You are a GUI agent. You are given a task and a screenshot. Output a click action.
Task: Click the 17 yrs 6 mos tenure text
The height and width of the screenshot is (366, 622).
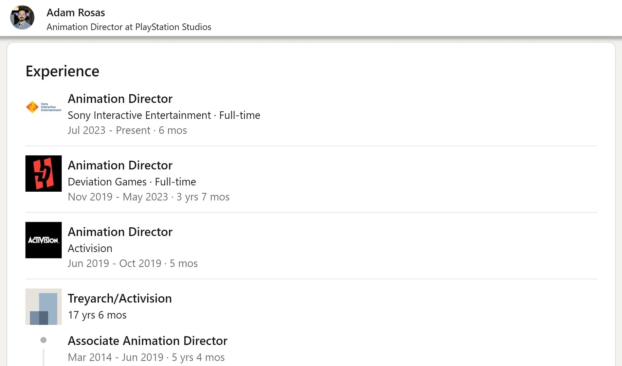point(97,315)
